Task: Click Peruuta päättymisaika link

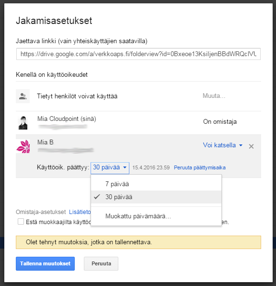Action: pyautogui.click(x=200, y=167)
